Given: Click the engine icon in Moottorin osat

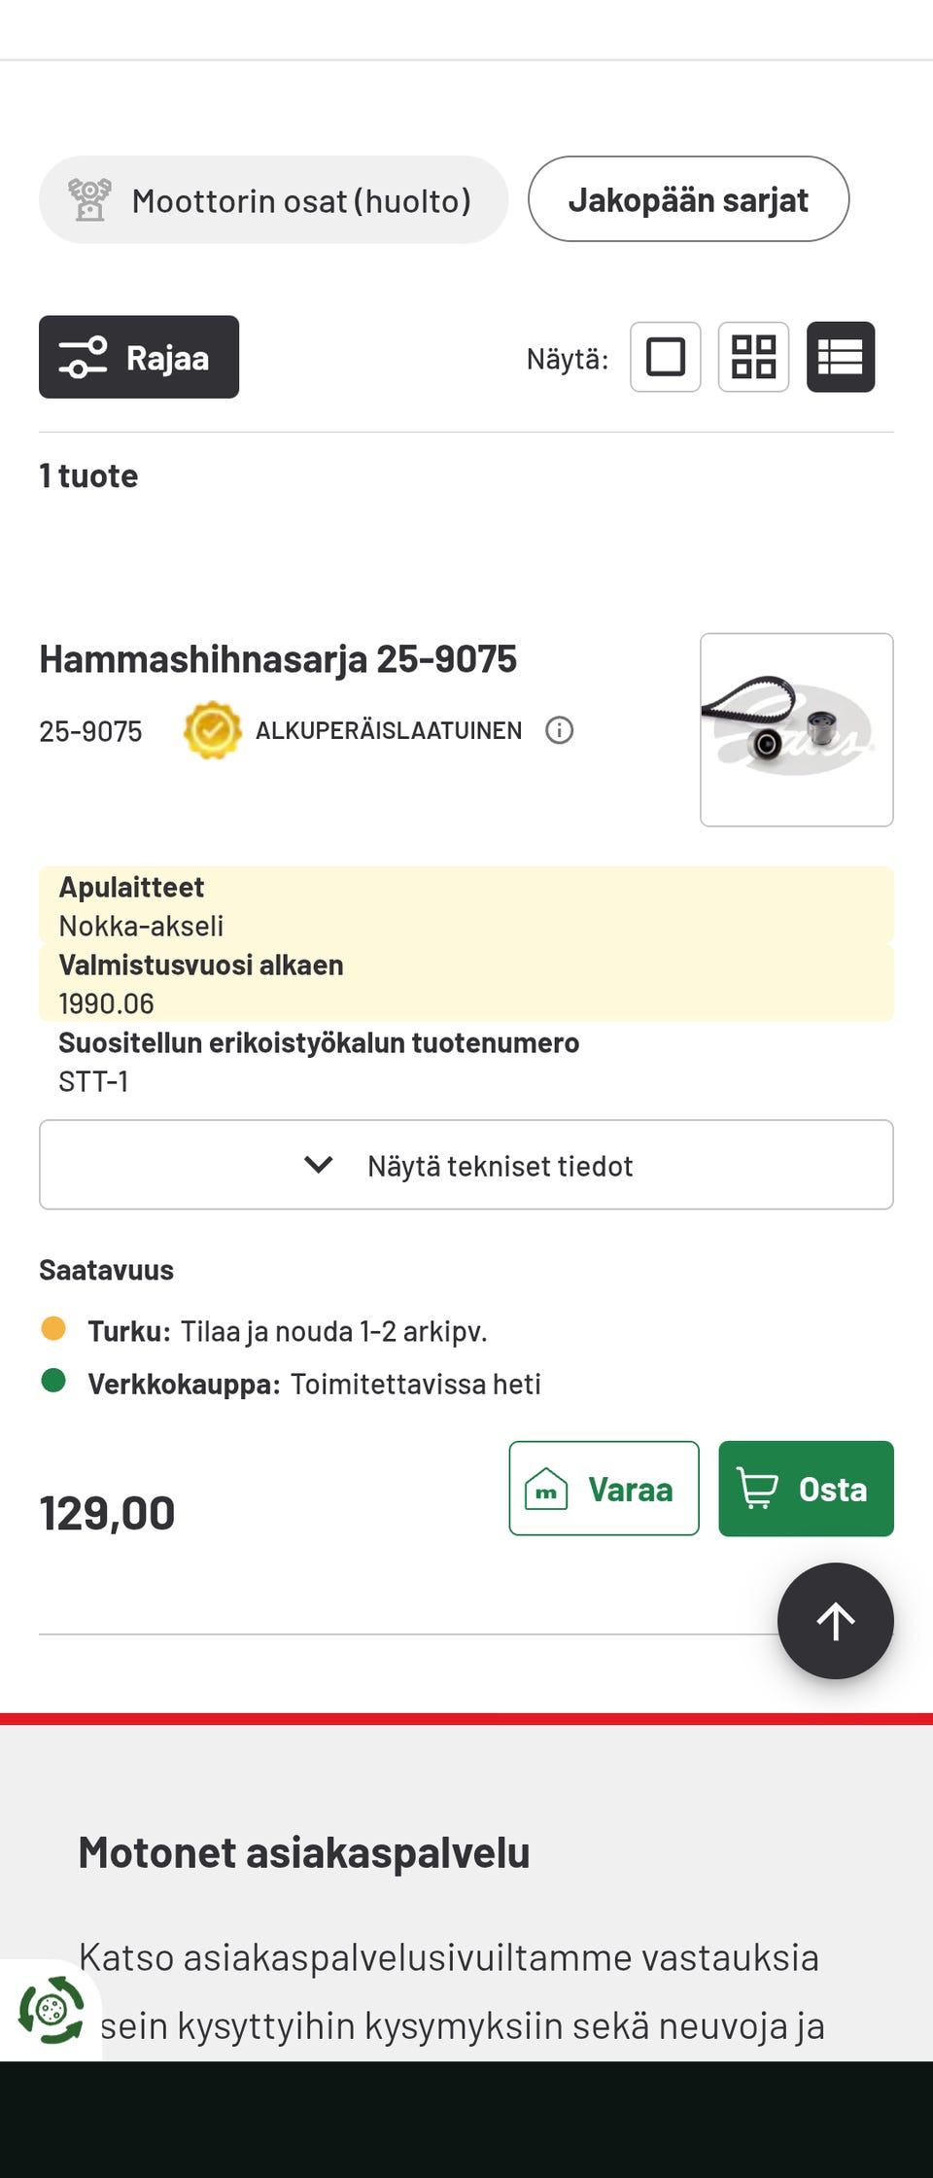Looking at the screenshot, I should [89, 200].
